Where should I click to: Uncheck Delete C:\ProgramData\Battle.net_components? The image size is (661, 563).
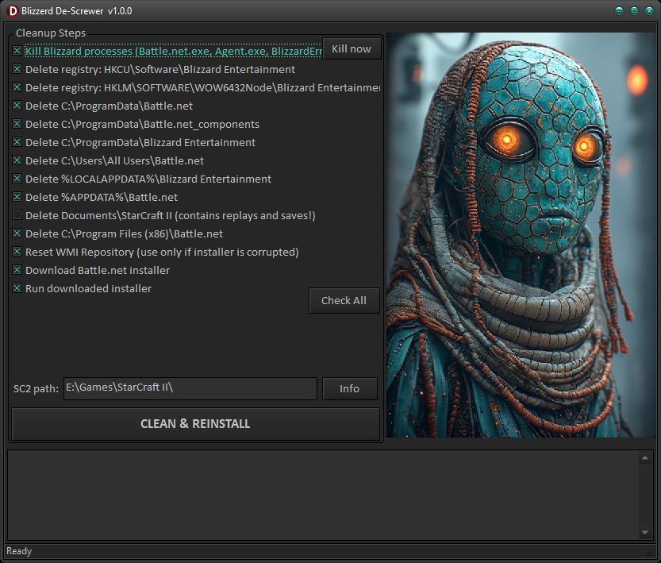[17, 125]
